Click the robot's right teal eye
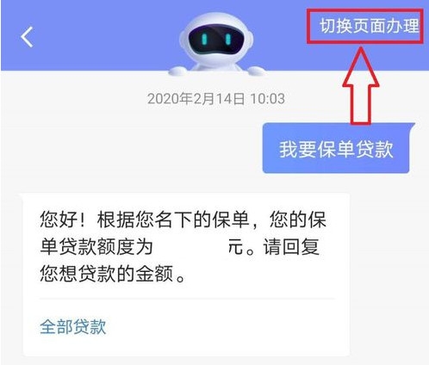The height and width of the screenshot is (365, 429). [x=228, y=40]
